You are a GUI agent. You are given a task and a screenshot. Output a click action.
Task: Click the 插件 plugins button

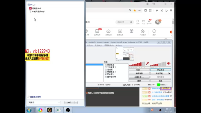pos(139,81)
